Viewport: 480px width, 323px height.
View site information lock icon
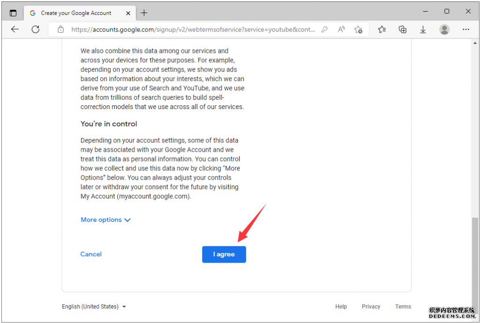pyautogui.click(x=60, y=29)
